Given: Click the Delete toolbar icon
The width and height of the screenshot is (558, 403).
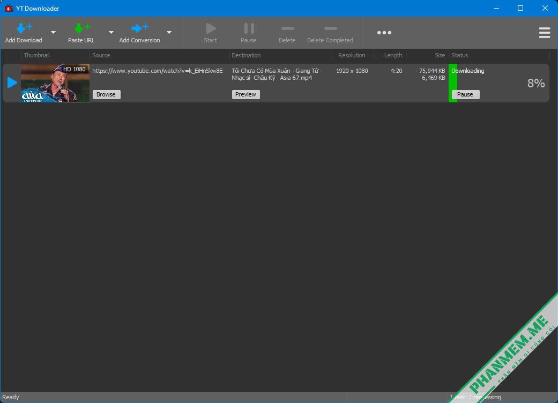Looking at the screenshot, I should coord(287,28).
